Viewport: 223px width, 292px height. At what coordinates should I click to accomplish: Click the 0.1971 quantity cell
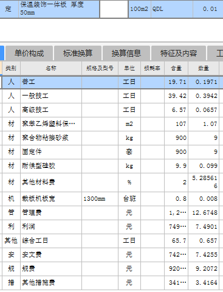[204, 82]
